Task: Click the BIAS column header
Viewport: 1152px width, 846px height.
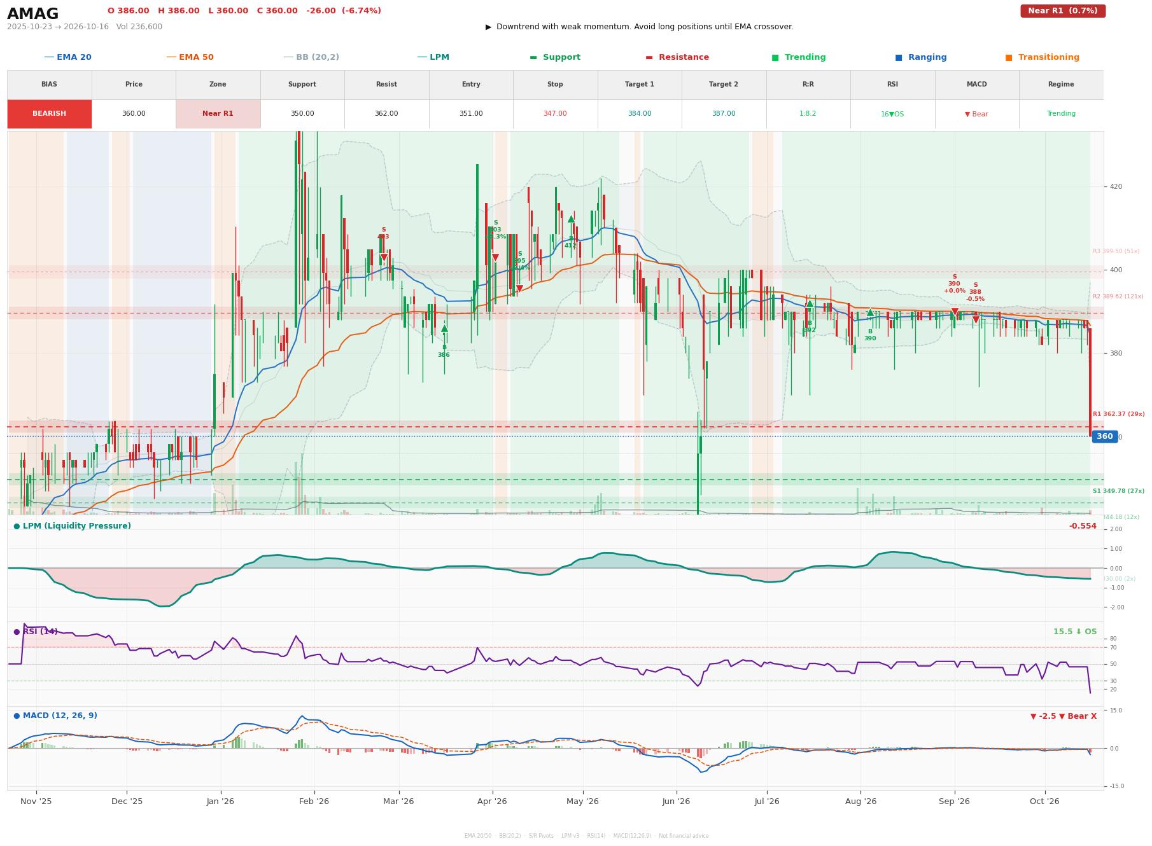Action: (49, 85)
